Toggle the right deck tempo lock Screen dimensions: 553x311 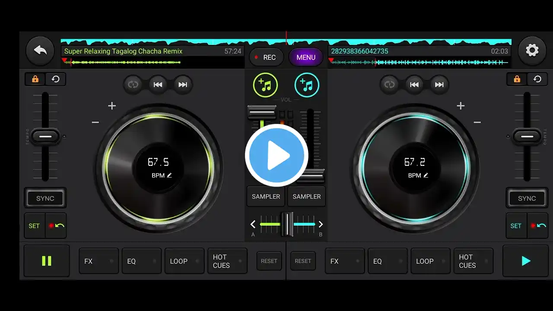[x=517, y=79]
